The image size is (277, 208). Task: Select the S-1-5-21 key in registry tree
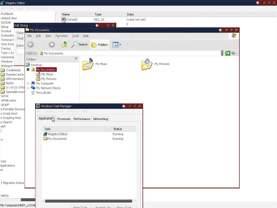(15, 87)
